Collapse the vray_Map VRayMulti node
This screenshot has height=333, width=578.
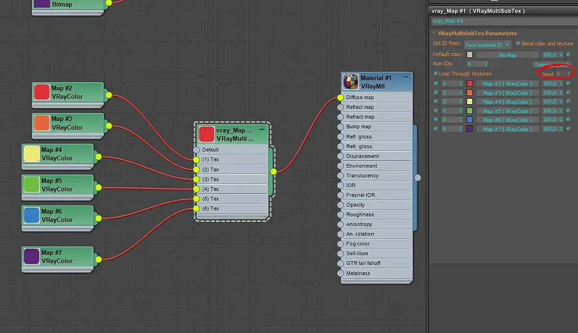(x=262, y=130)
